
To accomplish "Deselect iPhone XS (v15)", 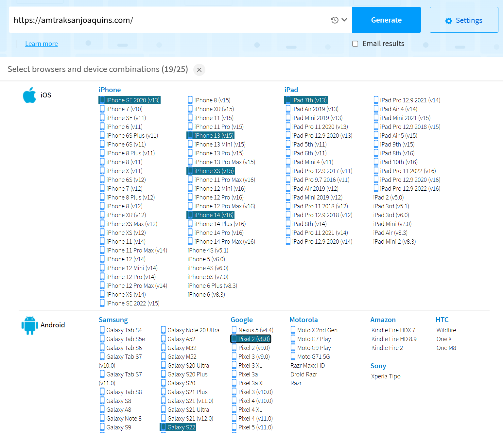I will tap(210, 171).
